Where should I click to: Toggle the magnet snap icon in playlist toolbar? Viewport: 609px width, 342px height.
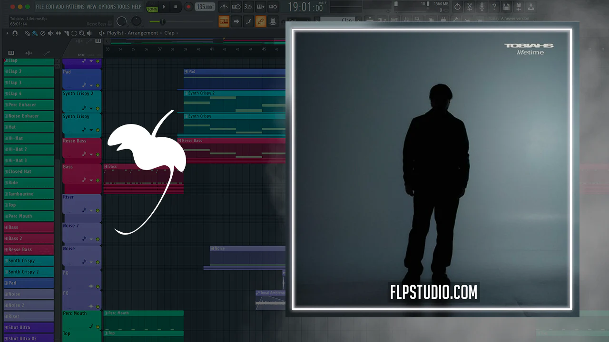15,33
